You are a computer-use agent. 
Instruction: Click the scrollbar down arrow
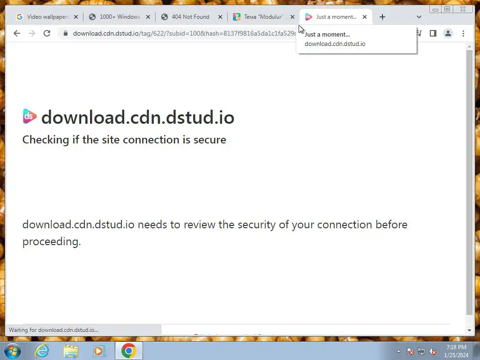click(x=469, y=330)
